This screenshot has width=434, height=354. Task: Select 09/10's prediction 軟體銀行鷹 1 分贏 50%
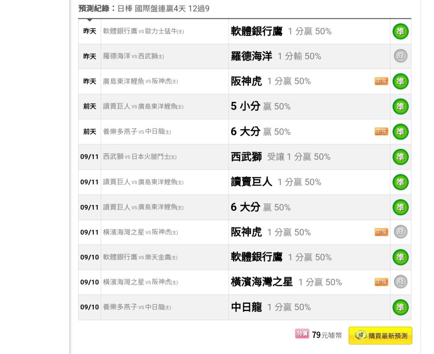tap(281, 257)
